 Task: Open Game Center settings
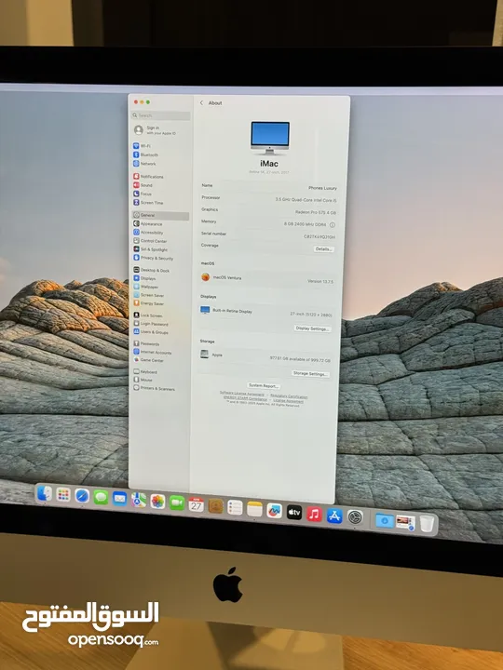[148, 360]
